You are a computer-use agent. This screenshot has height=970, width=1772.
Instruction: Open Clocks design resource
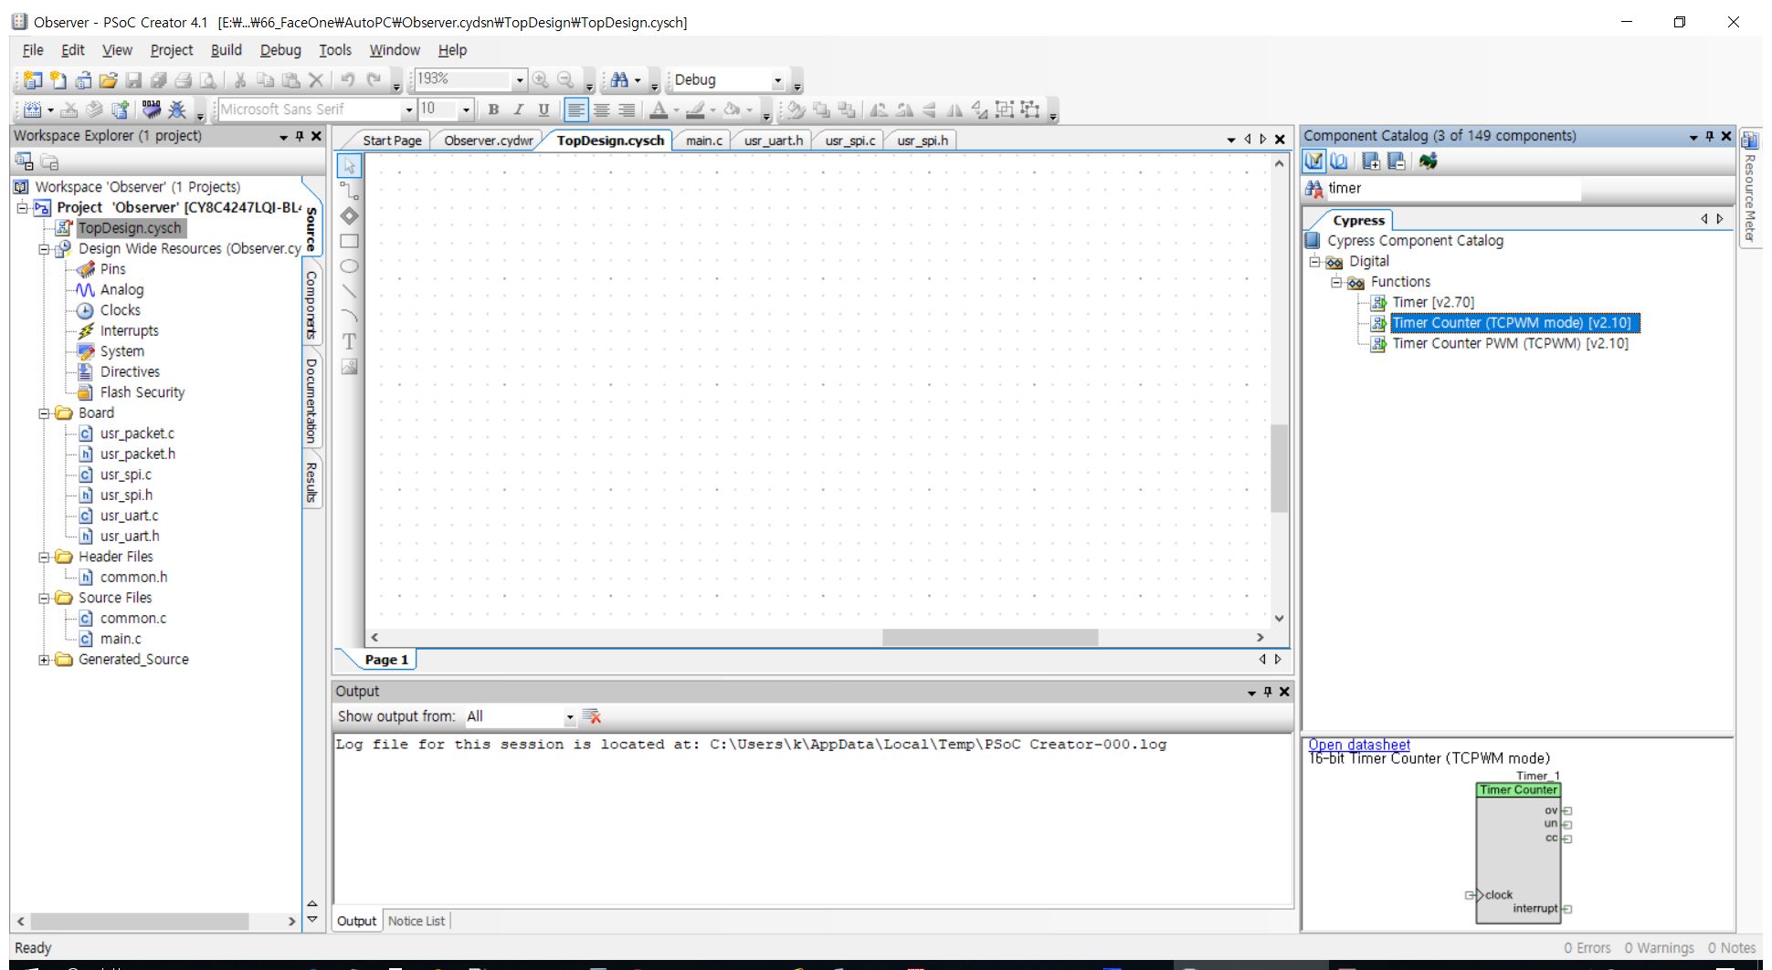pyautogui.click(x=120, y=310)
